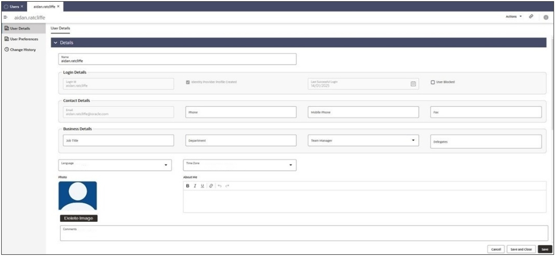Toggle bold formatting in About Me editor
This screenshot has height=256, width=556.
188,186
